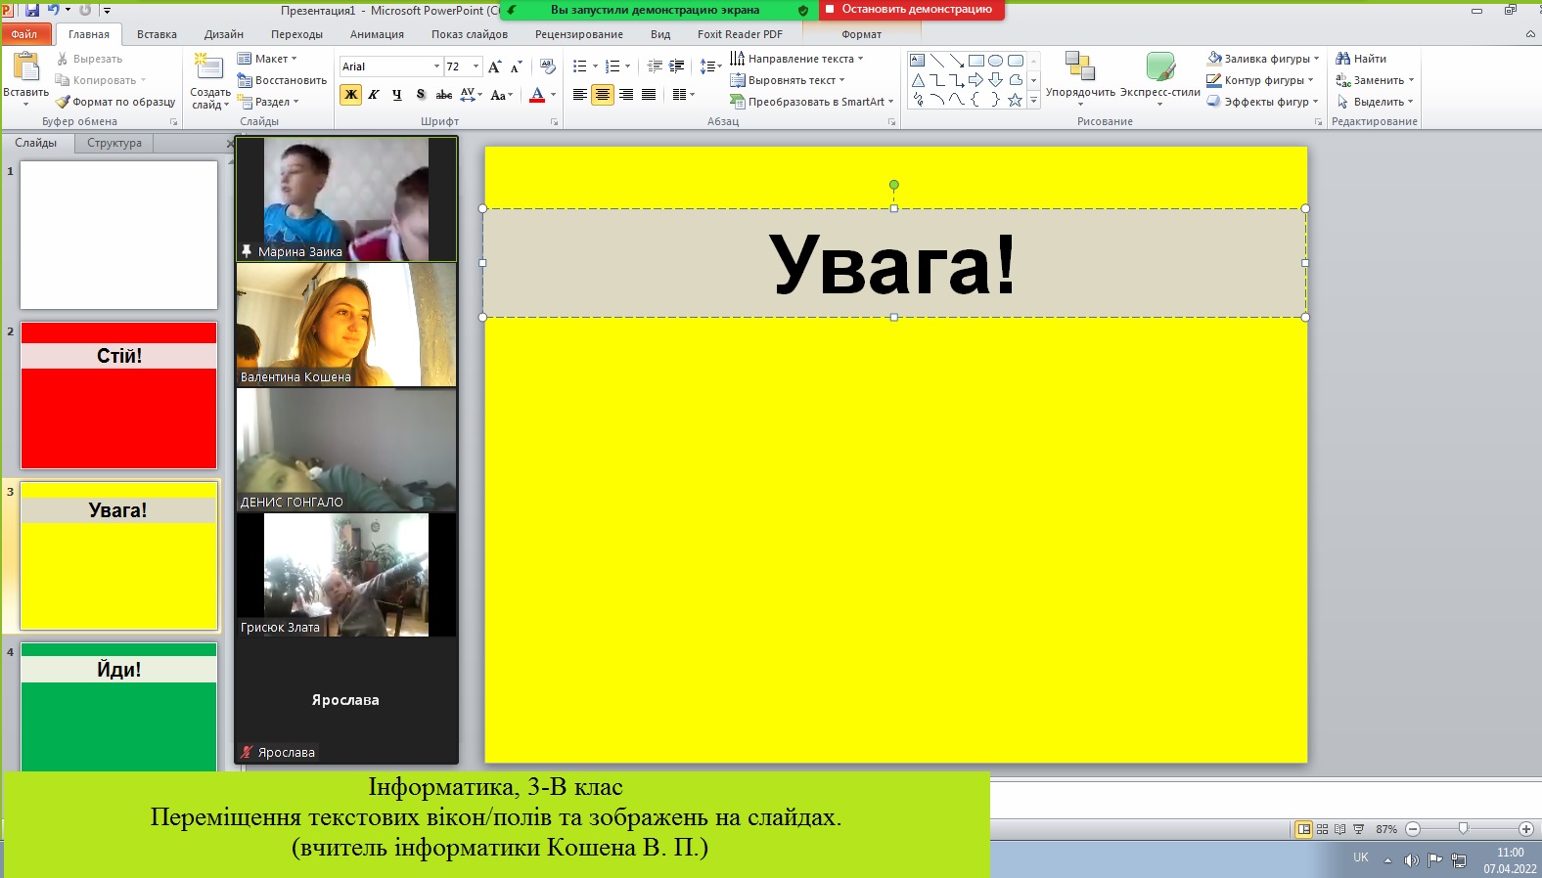
Task: Open the Вставка ribbon tab
Action: click(157, 34)
